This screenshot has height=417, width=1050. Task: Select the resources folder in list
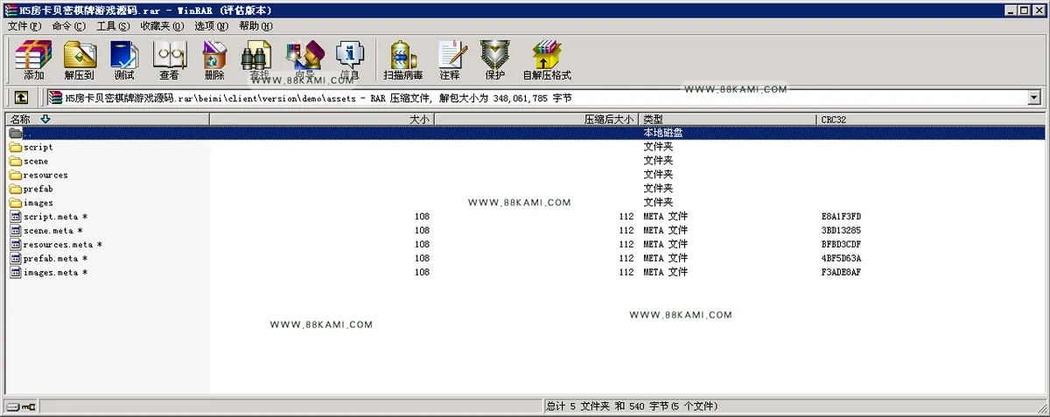45,175
